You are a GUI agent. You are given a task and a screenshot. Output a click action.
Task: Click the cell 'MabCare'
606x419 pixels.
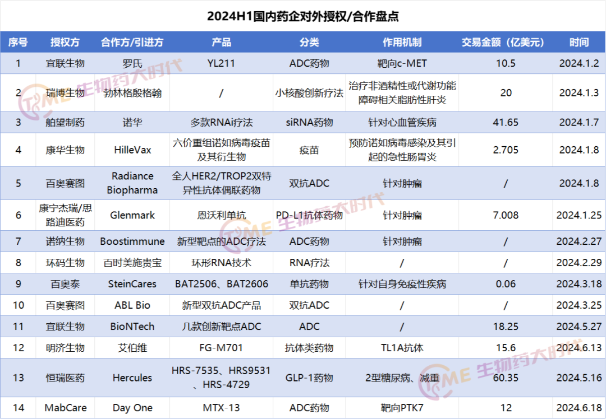[x=65, y=408]
